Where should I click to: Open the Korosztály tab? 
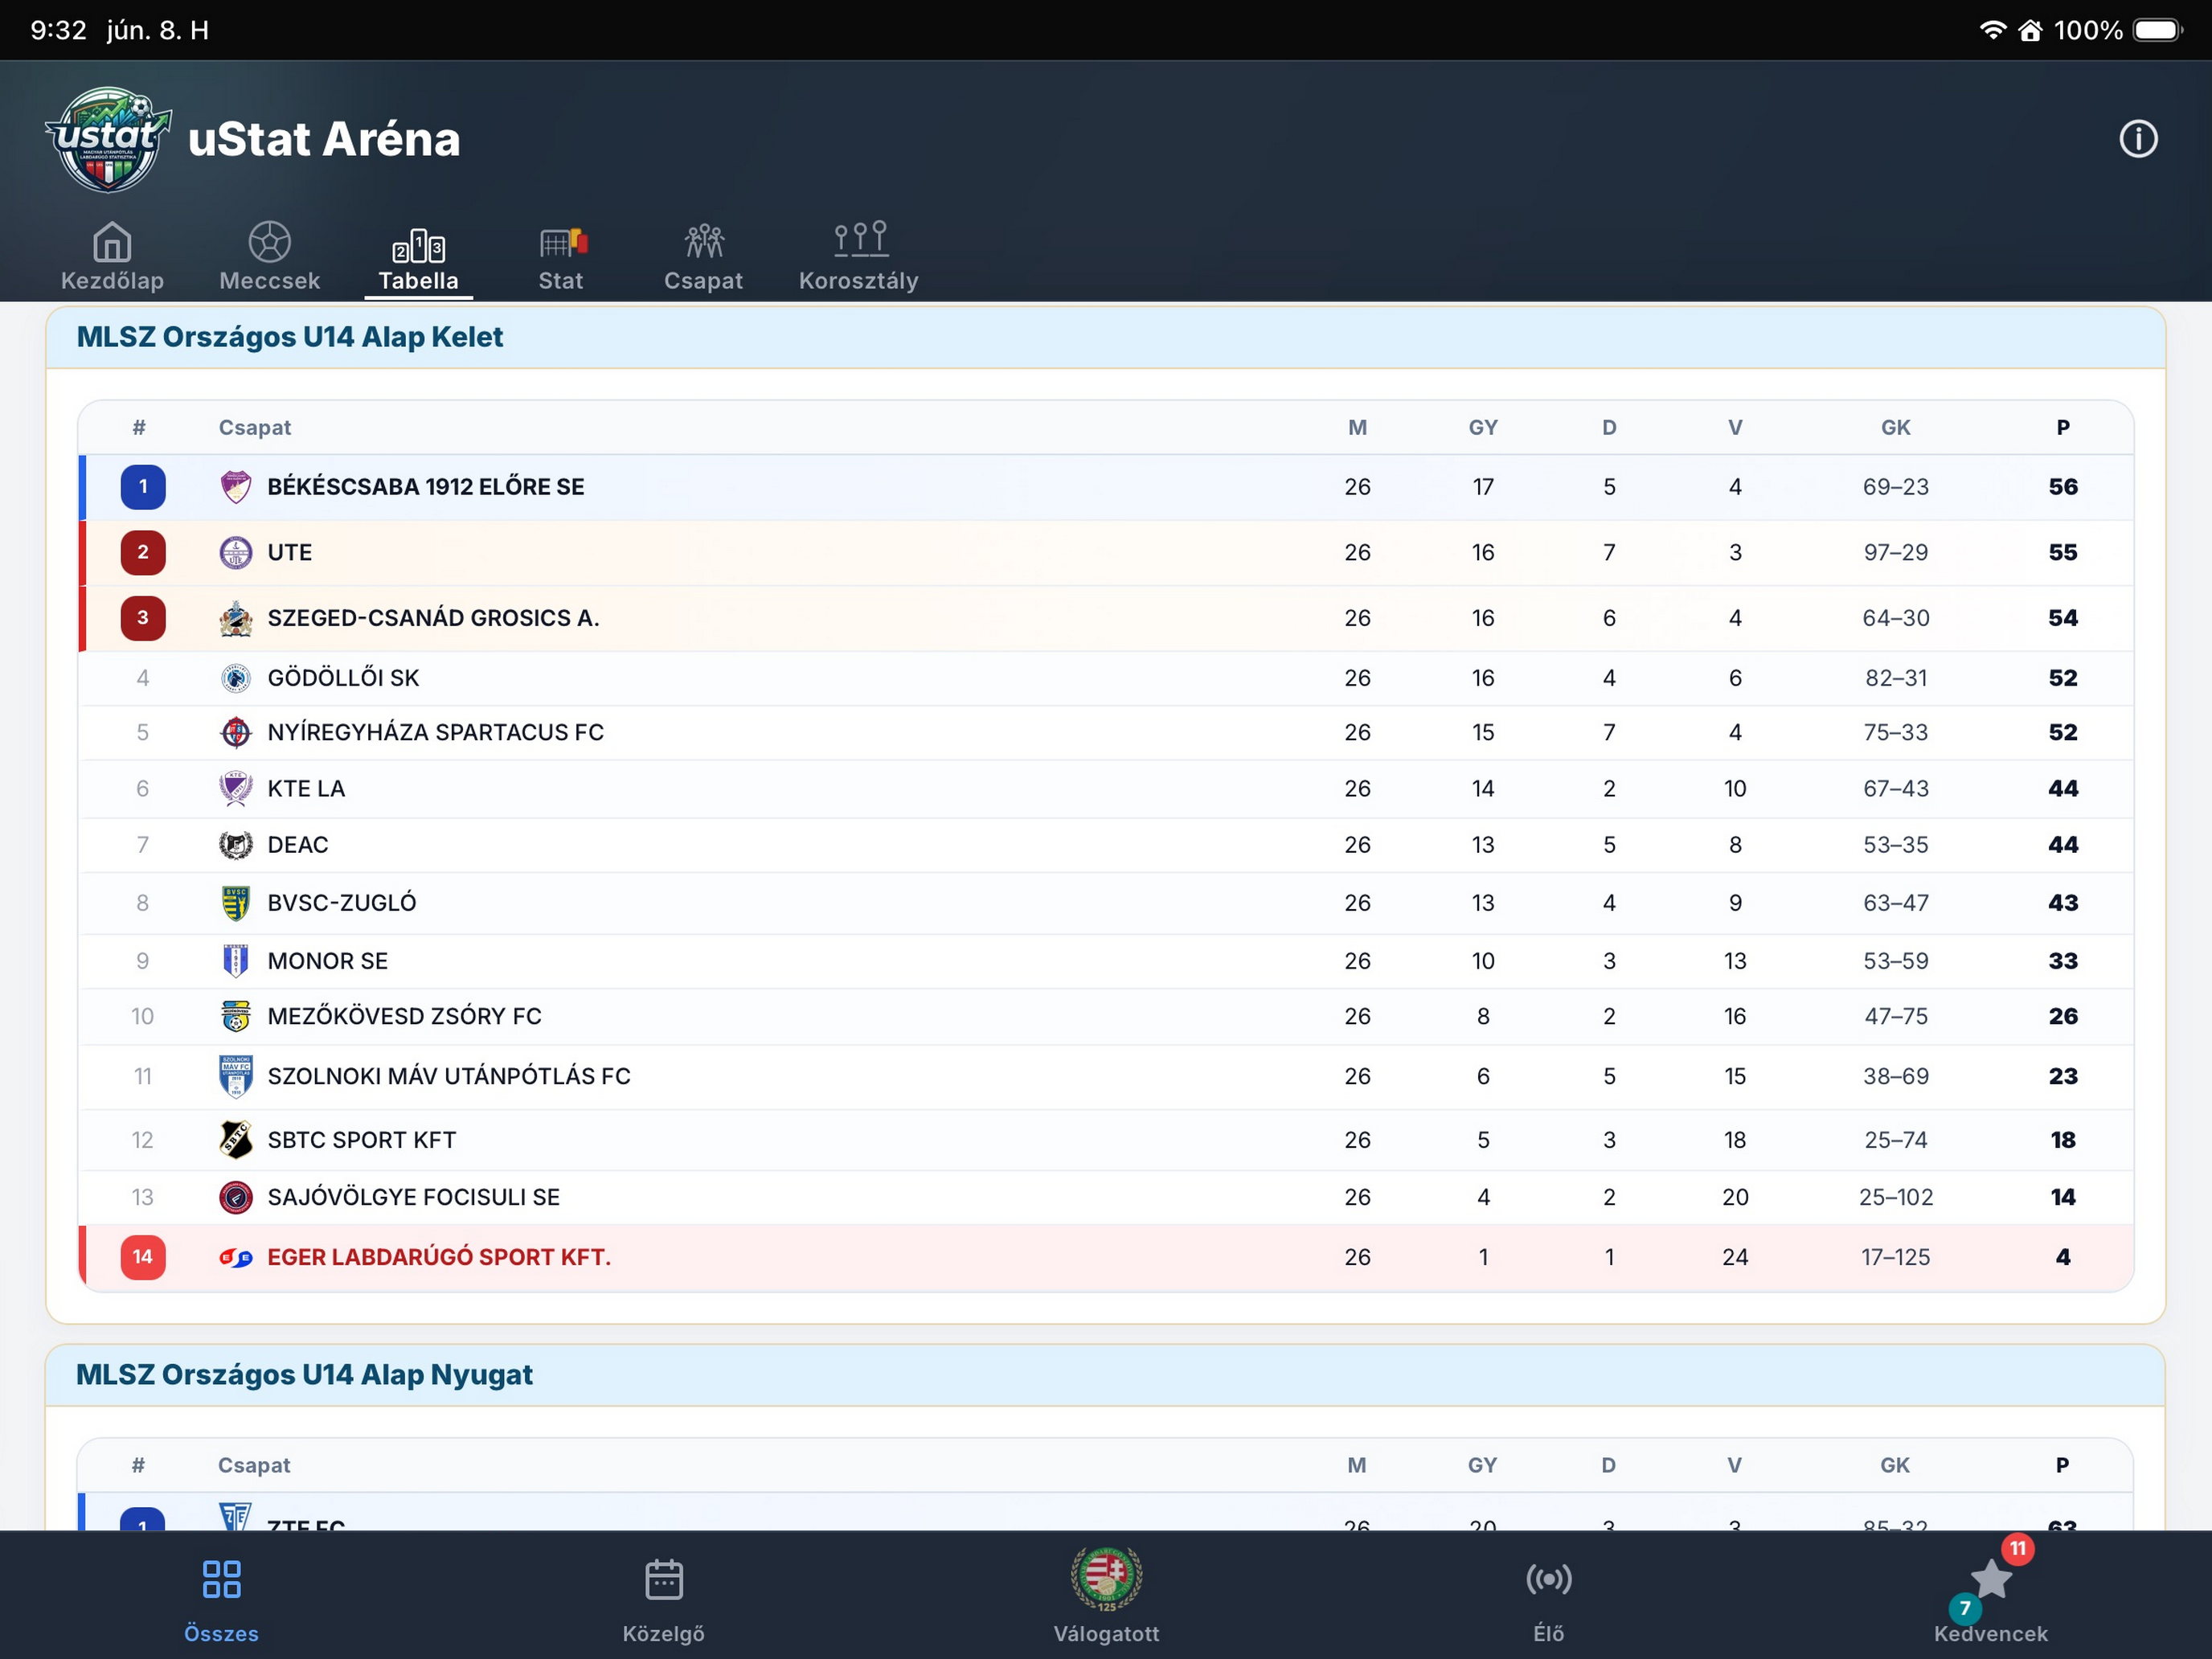(859, 257)
